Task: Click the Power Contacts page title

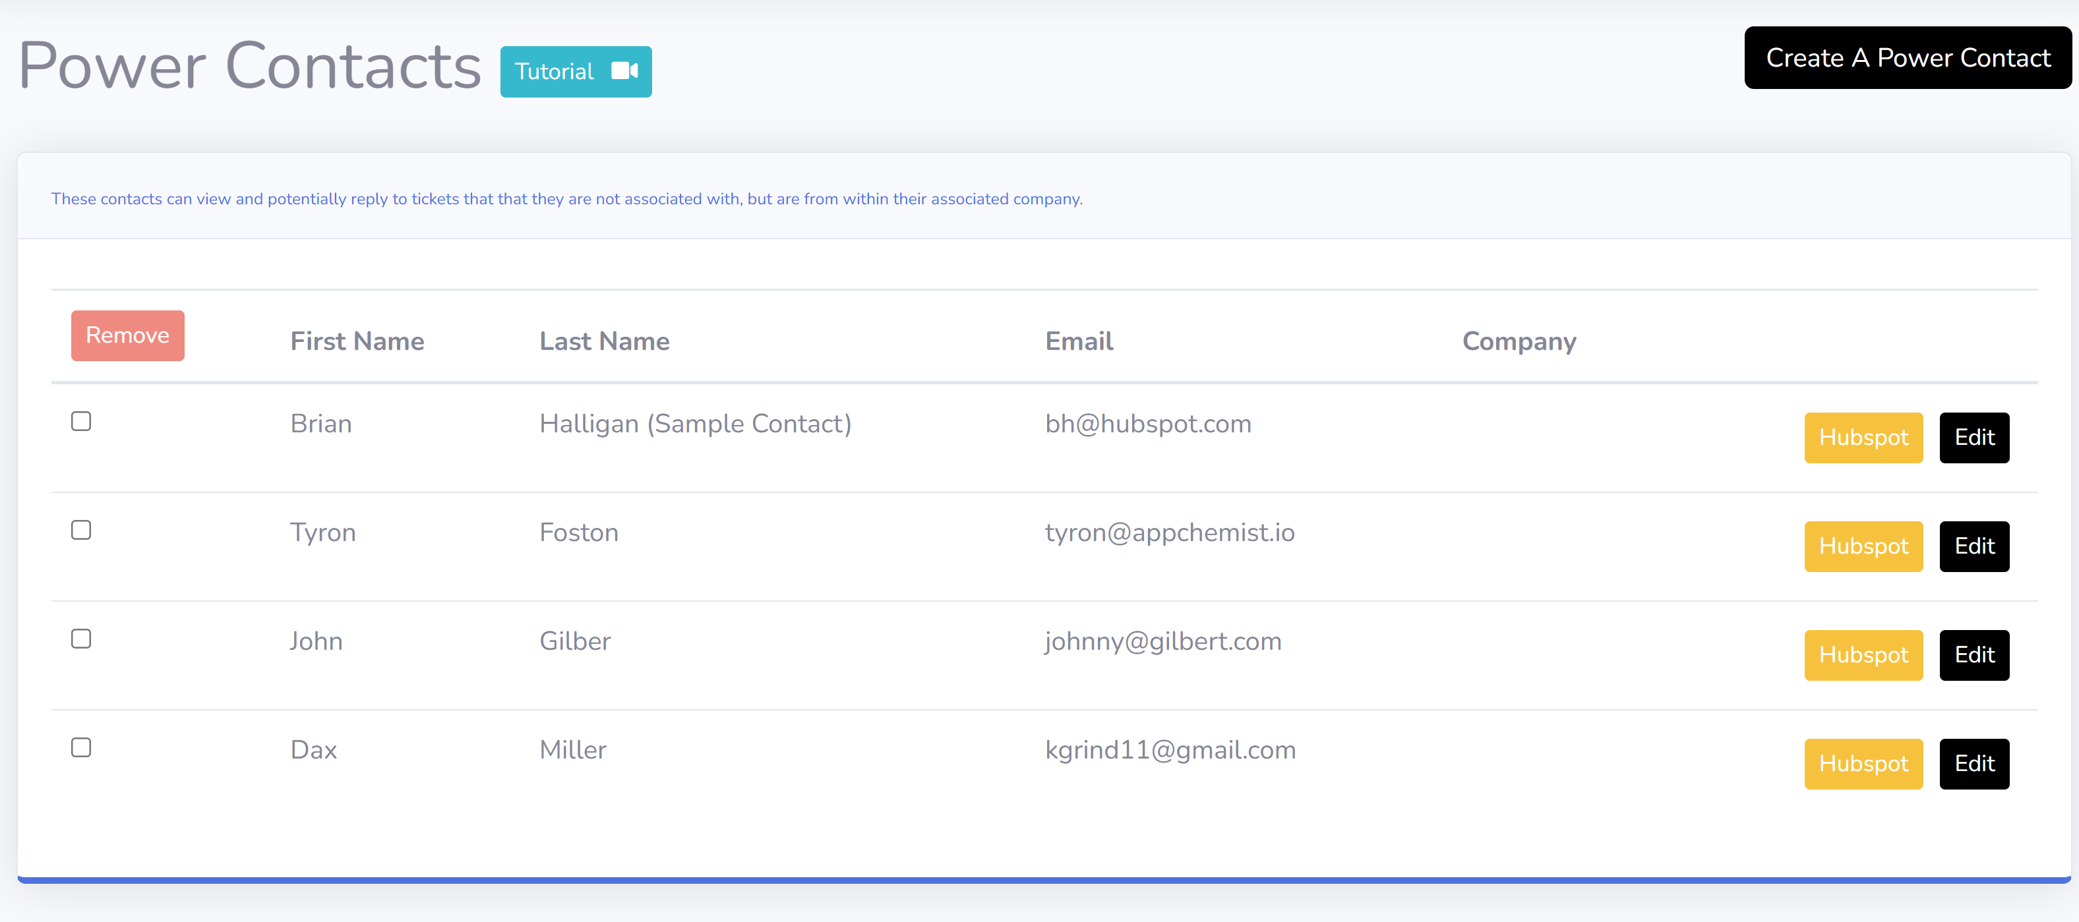Action: point(249,66)
